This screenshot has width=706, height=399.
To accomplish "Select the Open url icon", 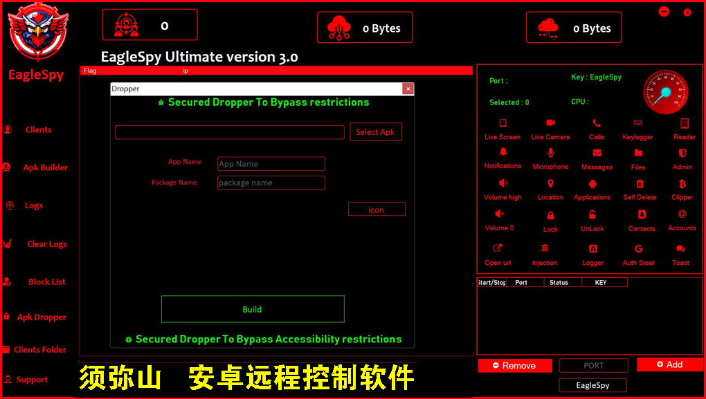I will pyautogui.click(x=498, y=248).
